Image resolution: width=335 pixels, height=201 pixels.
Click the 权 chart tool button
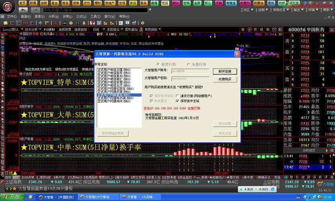tap(255, 29)
